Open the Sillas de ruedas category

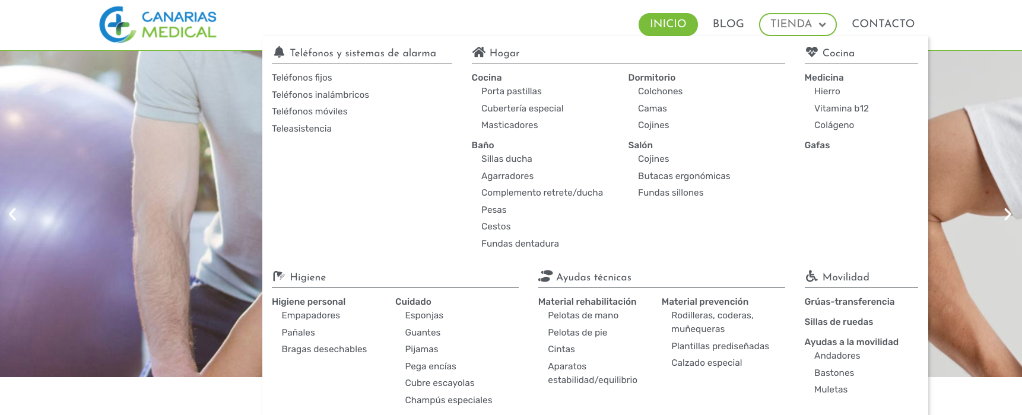839,322
